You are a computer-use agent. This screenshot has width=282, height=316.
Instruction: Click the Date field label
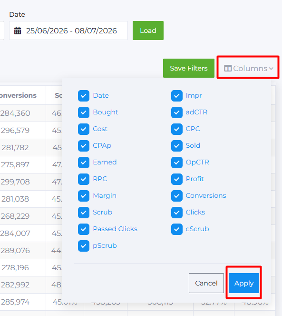[17, 14]
